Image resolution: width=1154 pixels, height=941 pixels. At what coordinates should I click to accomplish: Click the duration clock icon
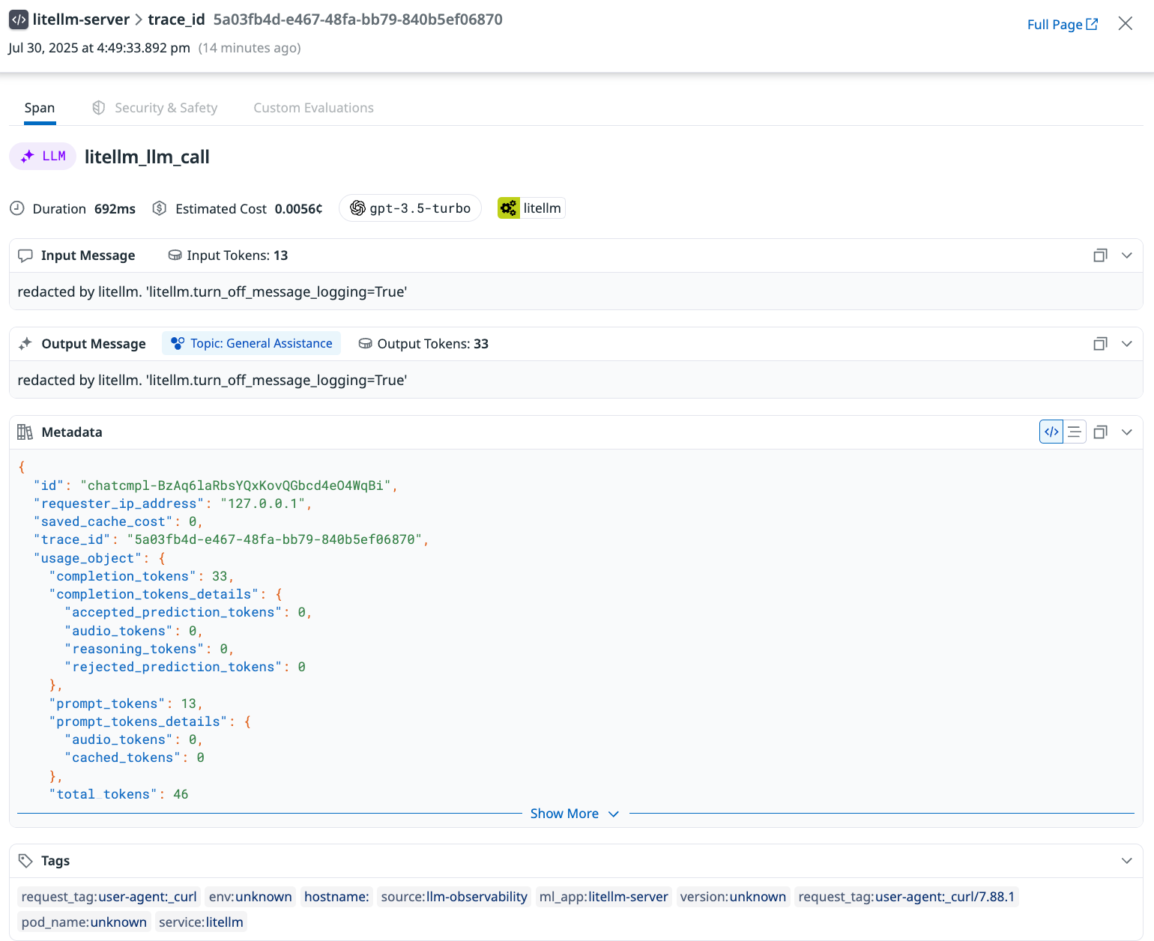point(17,208)
